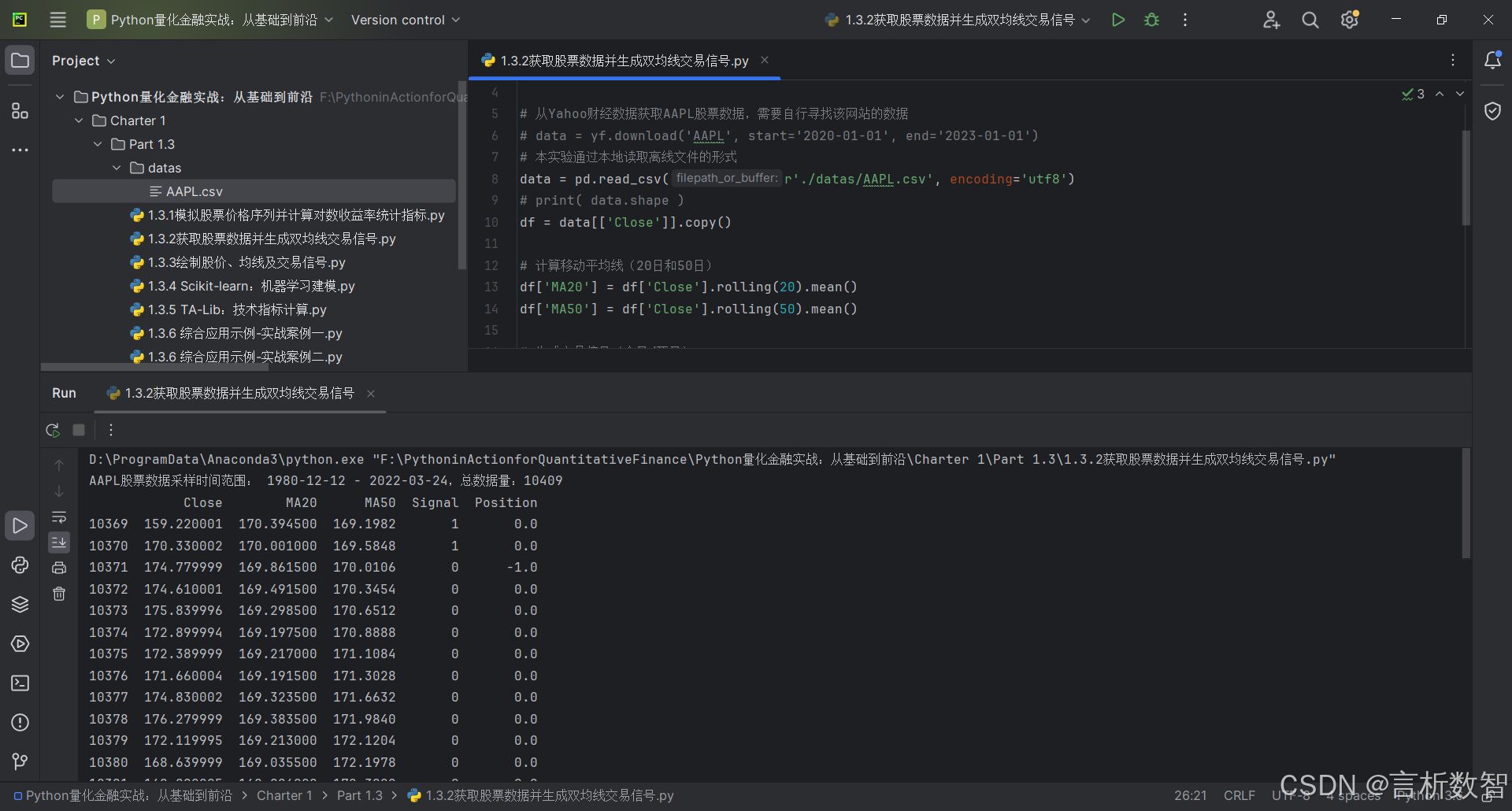Open the main hamburger menu

coord(57,20)
